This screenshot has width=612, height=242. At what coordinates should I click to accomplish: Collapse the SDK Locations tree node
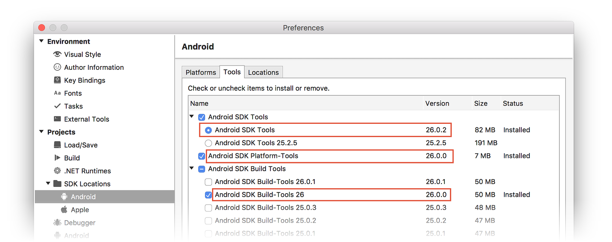click(x=48, y=184)
